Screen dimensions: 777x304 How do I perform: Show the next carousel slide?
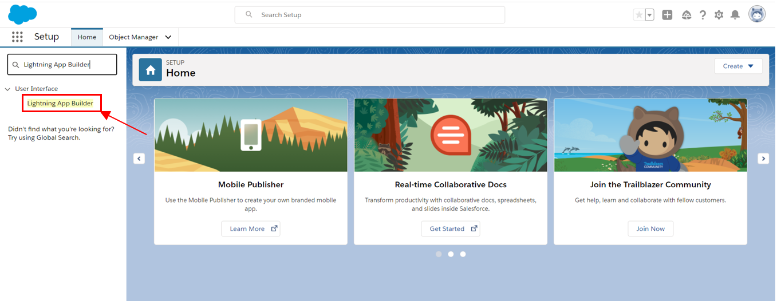tap(763, 159)
